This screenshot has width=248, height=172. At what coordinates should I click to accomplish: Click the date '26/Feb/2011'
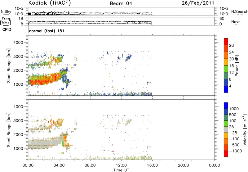[x=198, y=3]
